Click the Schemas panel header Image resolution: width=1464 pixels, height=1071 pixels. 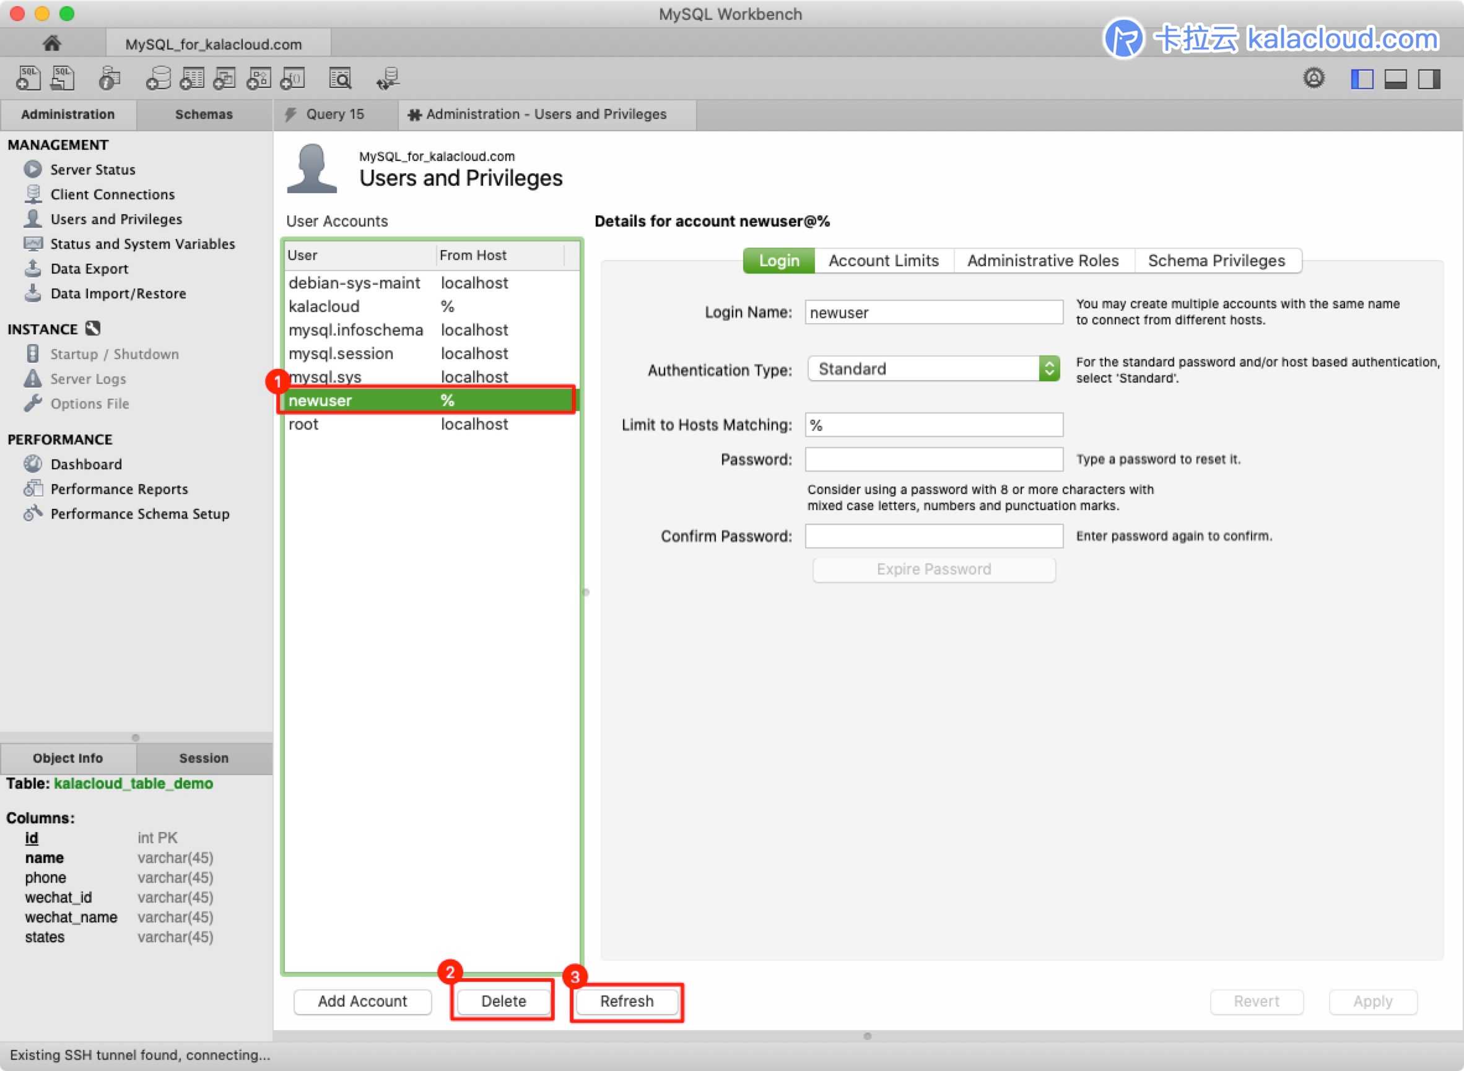coord(201,113)
